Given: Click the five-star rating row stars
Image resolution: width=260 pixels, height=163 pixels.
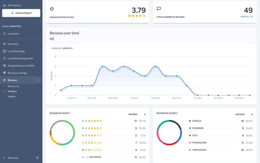Looking at the screenshot, I should pos(95,121).
